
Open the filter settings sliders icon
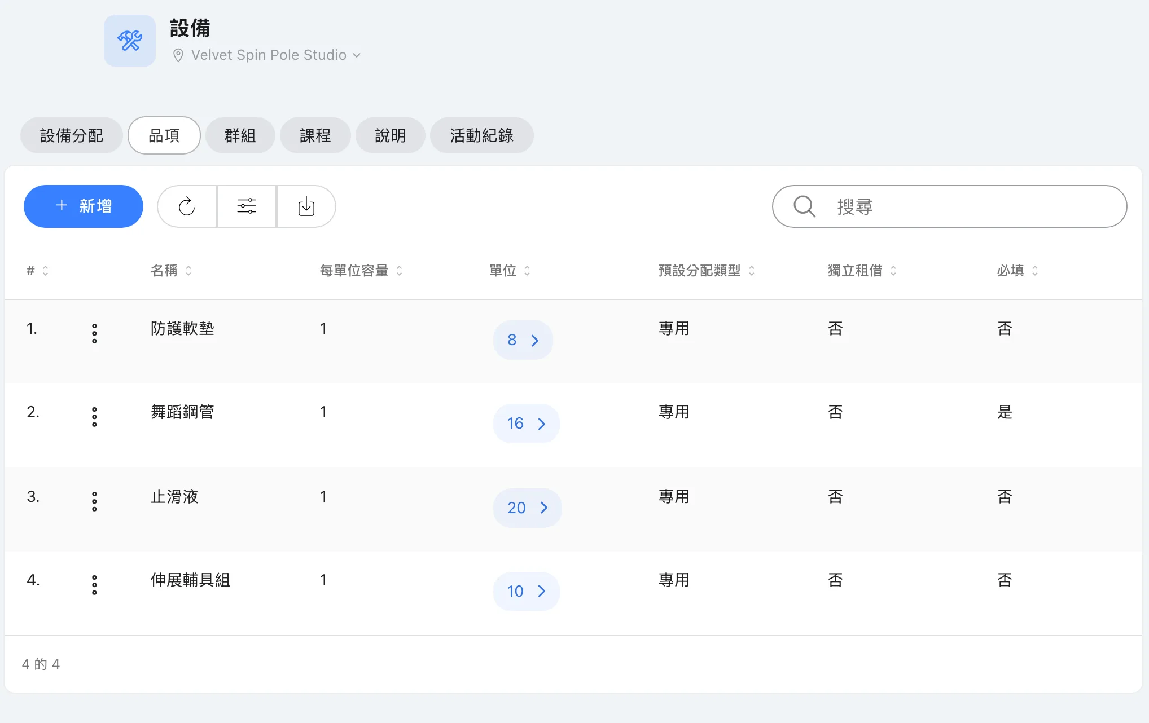[247, 206]
